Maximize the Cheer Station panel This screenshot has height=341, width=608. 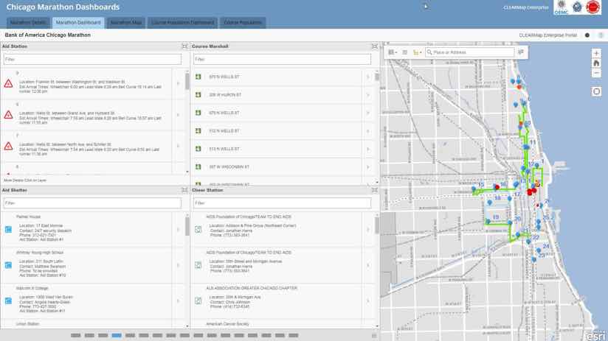375,190
